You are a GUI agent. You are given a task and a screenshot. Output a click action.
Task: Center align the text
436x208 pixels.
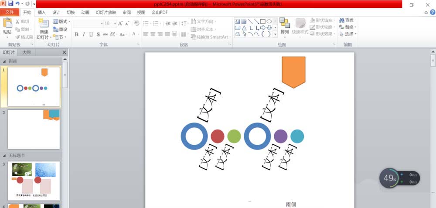coord(153,34)
